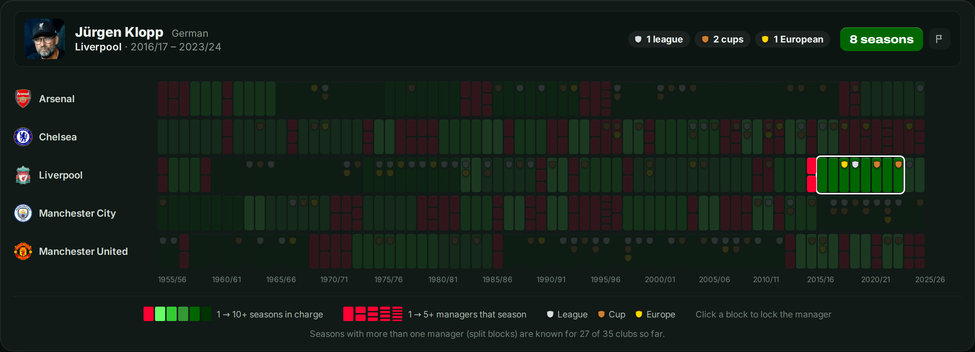This screenshot has width=975, height=352.
Task: Click the yellow shield in the 1 European badge
Action: tap(765, 39)
